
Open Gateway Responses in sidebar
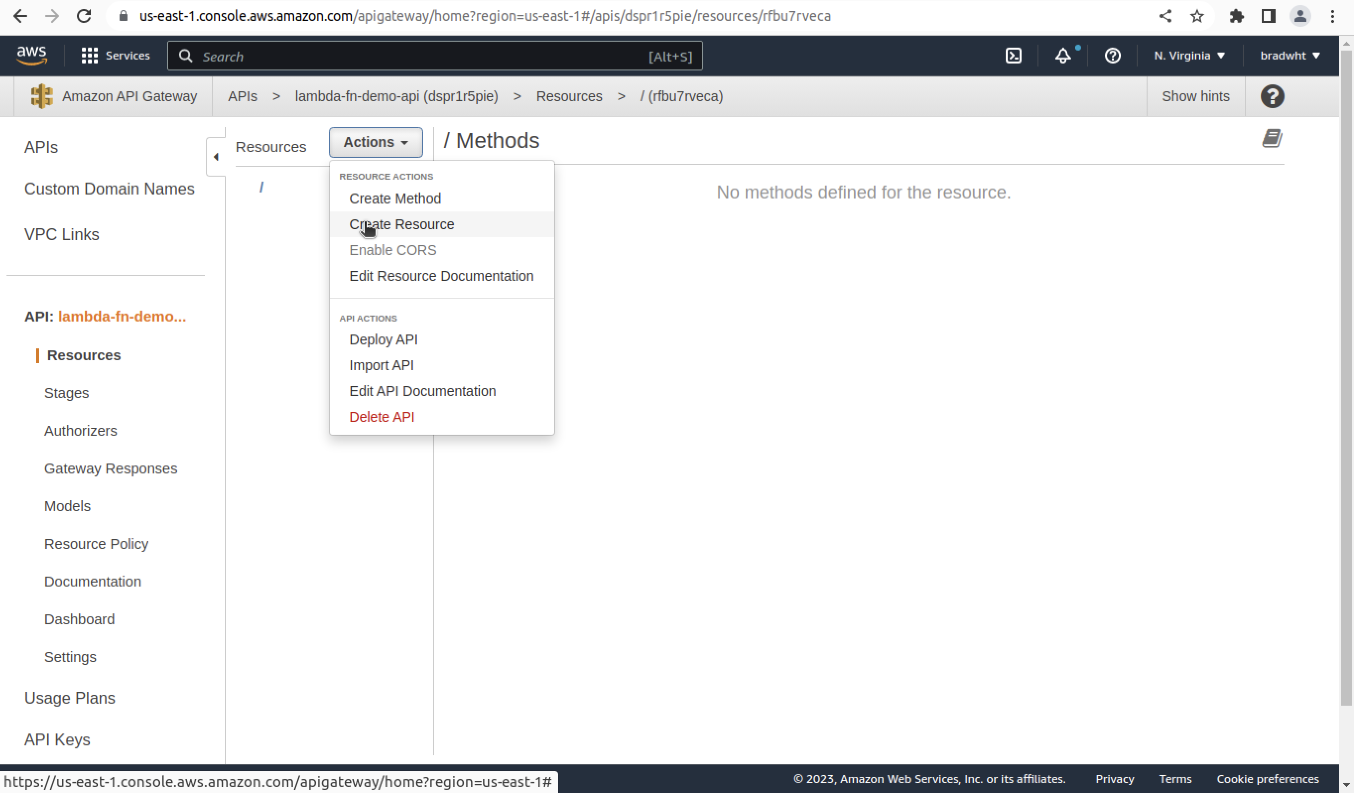pos(111,468)
